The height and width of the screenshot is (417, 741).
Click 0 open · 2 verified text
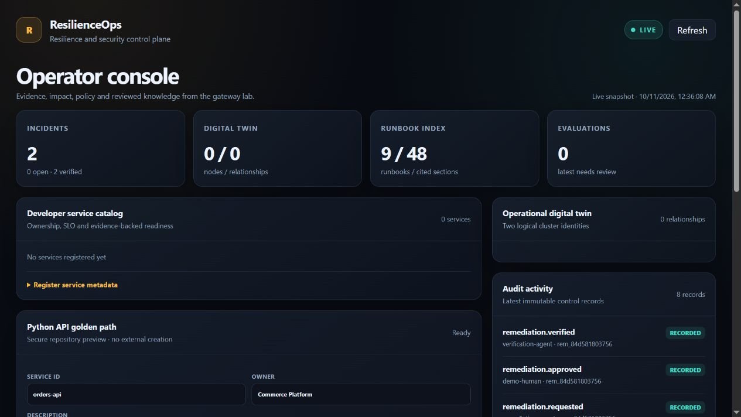pos(54,172)
